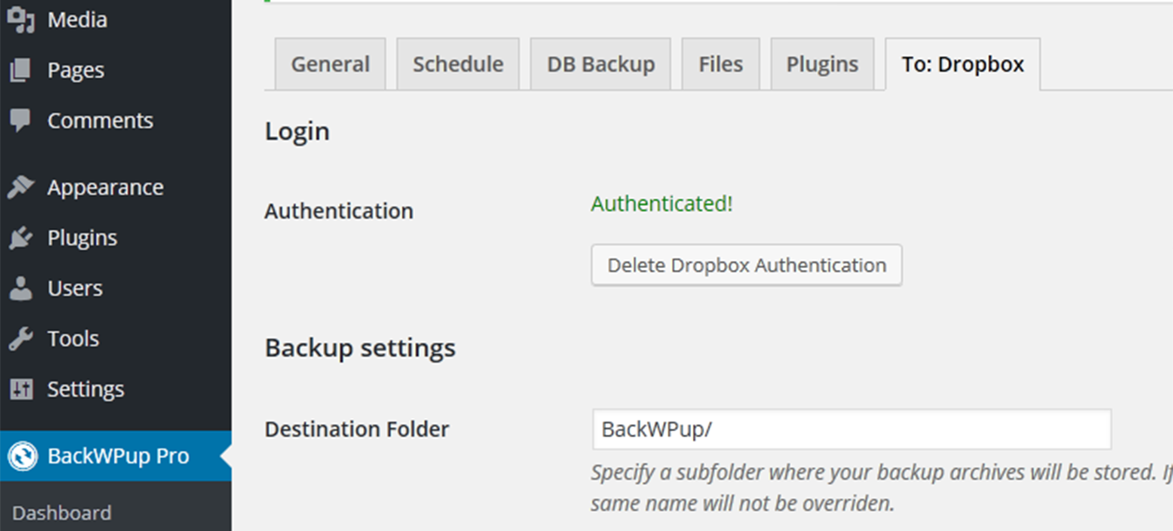Open the Schedule tab
Viewport: 1173px width, 531px height.
tap(458, 63)
